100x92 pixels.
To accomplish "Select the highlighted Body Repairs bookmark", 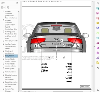I will coord(11,56).
